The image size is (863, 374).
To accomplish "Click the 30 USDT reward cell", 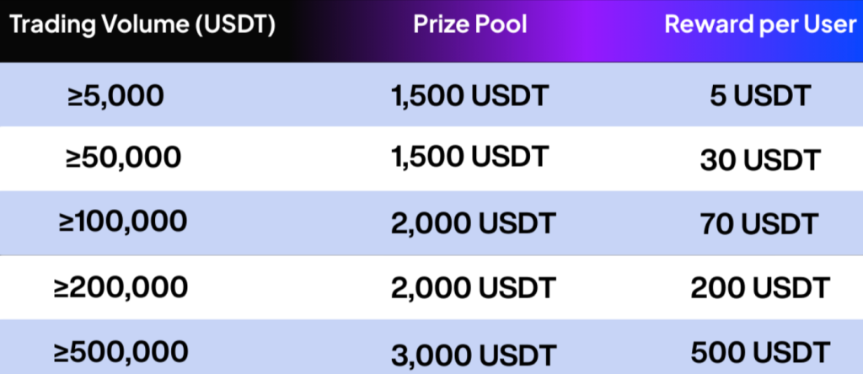I will click(x=759, y=159).
